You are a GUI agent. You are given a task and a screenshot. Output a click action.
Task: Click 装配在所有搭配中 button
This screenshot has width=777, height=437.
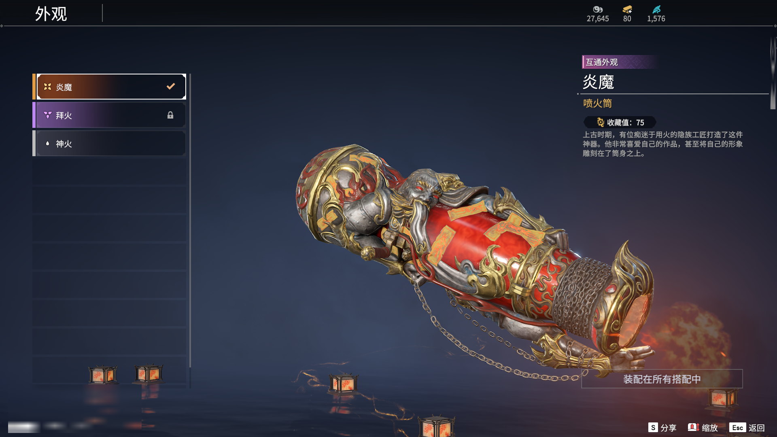coord(662,379)
